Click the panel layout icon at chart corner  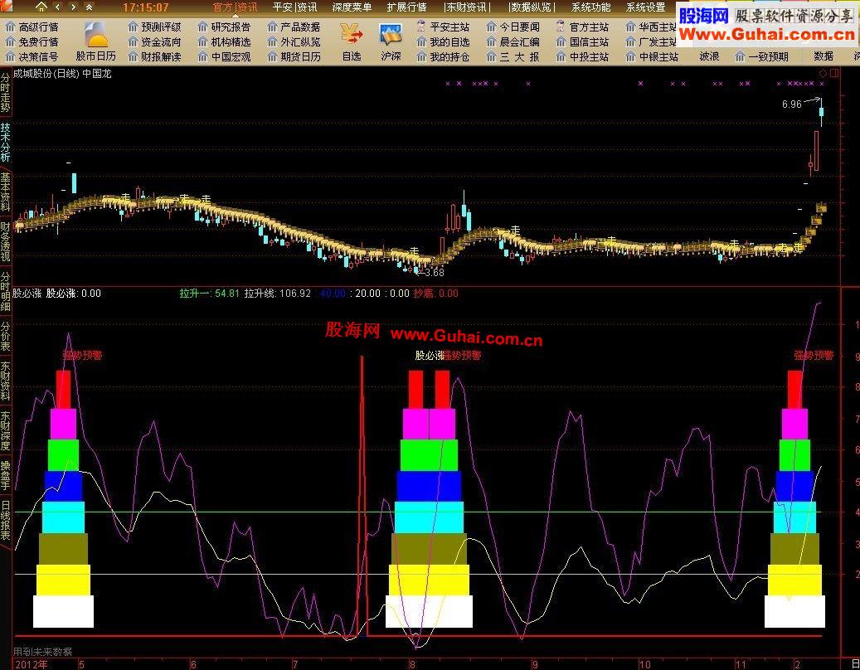point(834,73)
